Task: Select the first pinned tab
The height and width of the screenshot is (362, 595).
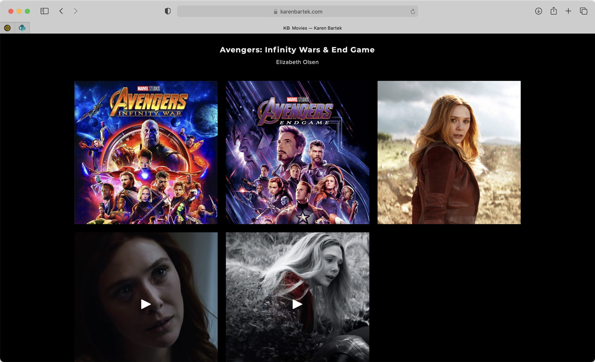Action: click(7, 28)
